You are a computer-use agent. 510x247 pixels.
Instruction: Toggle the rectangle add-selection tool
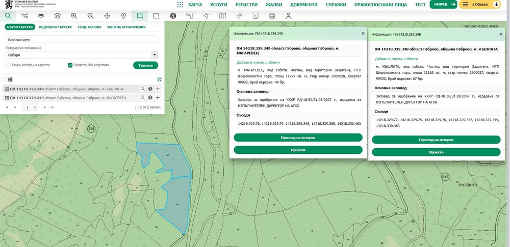point(140,16)
